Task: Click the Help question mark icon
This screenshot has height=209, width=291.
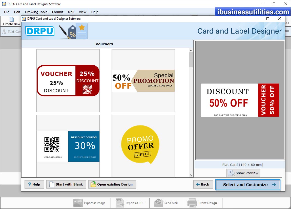Action: pyautogui.click(x=30, y=184)
